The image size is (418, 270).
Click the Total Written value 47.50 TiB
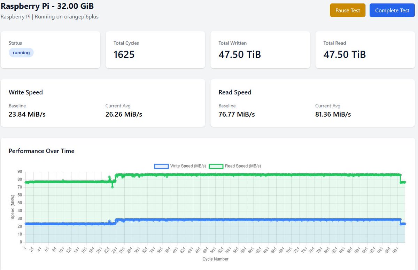tap(240, 55)
